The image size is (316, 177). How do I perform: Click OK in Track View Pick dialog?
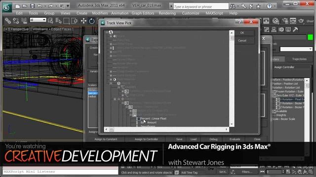pos(242,33)
